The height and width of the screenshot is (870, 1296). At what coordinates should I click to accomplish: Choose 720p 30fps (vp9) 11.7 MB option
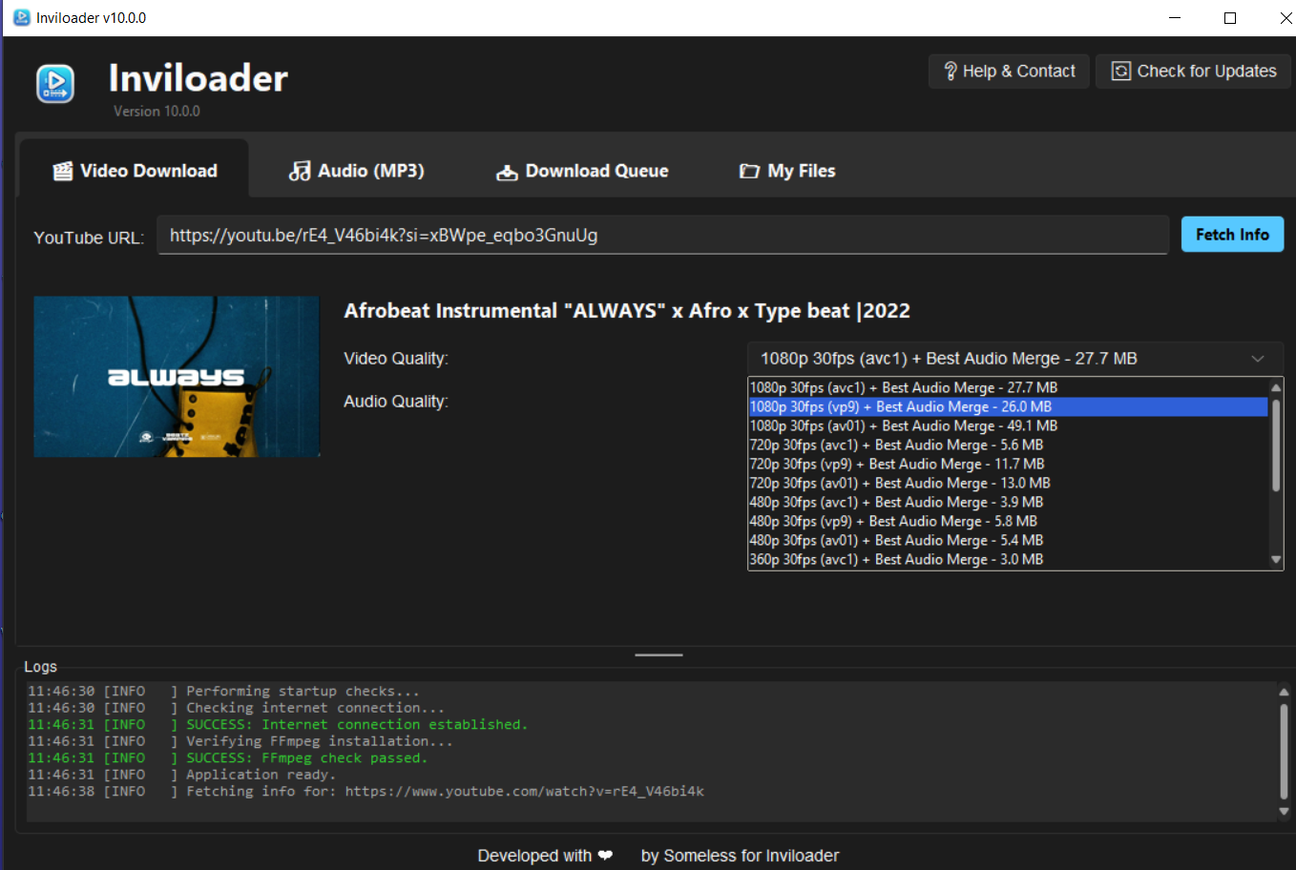1008,464
